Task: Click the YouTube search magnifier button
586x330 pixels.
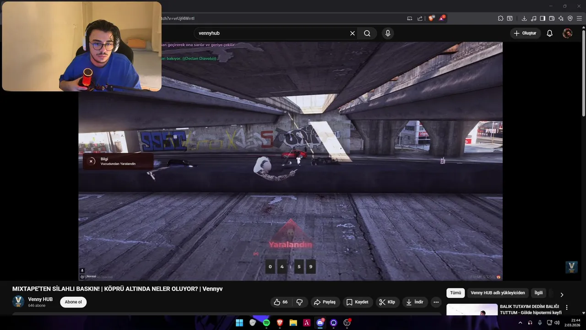Action: (367, 33)
